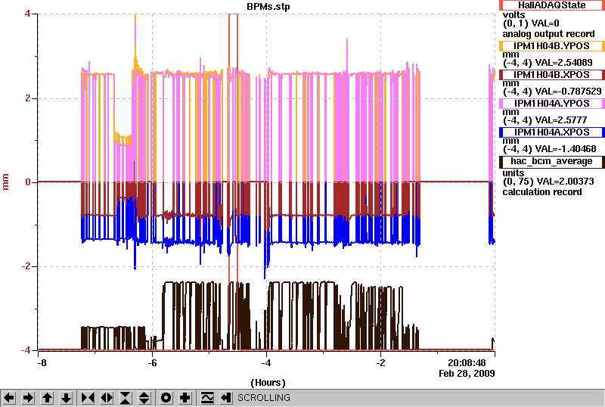This screenshot has height=407, width=605.
Task: Pan the plot right with the right arrow
Action: 28,398
